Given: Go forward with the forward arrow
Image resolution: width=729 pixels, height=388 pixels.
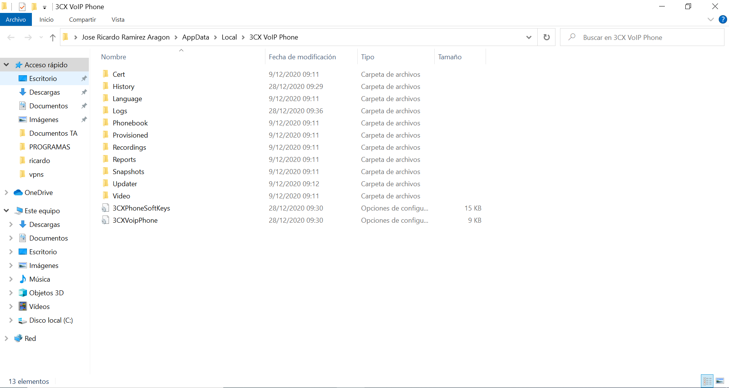Looking at the screenshot, I should pos(28,37).
